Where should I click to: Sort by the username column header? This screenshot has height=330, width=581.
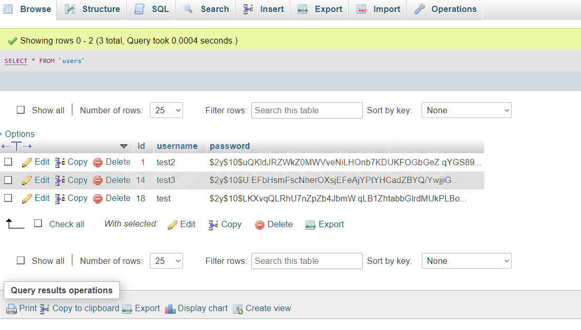pos(177,146)
